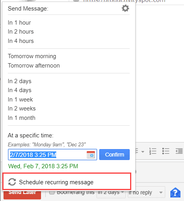Screen dimensions: 184x201
Task: Open the calendar date picker icon
Action: pyautogui.click(x=91, y=155)
